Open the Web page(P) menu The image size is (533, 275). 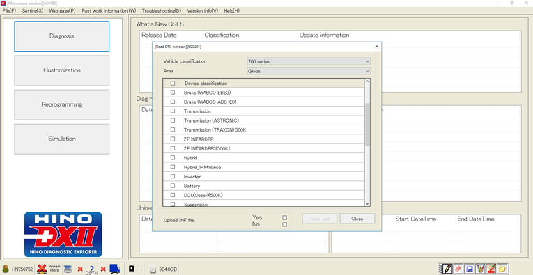tap(63, 10)
